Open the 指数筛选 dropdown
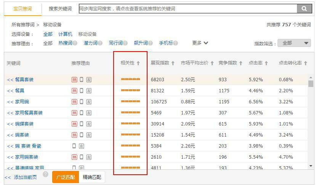This screenshot has width=316, height=185. click(294, 43)
